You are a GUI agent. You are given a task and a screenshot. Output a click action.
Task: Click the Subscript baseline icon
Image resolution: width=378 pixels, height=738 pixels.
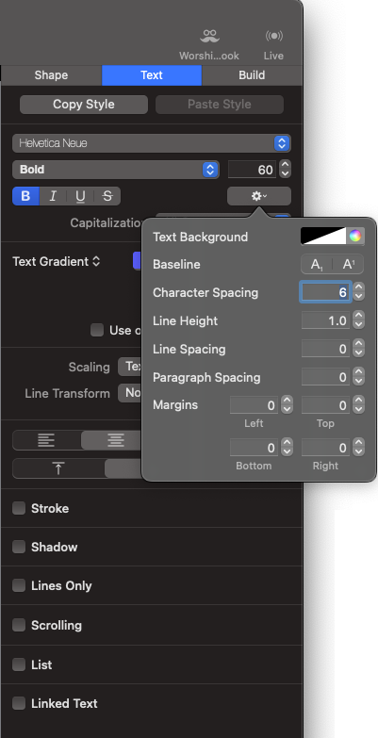317,265
